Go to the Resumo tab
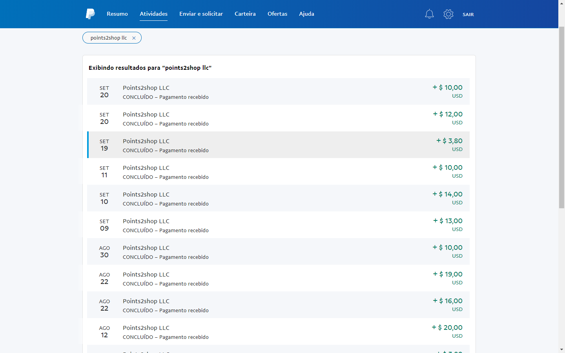The image size is (565, 353). tap(117, 14)
